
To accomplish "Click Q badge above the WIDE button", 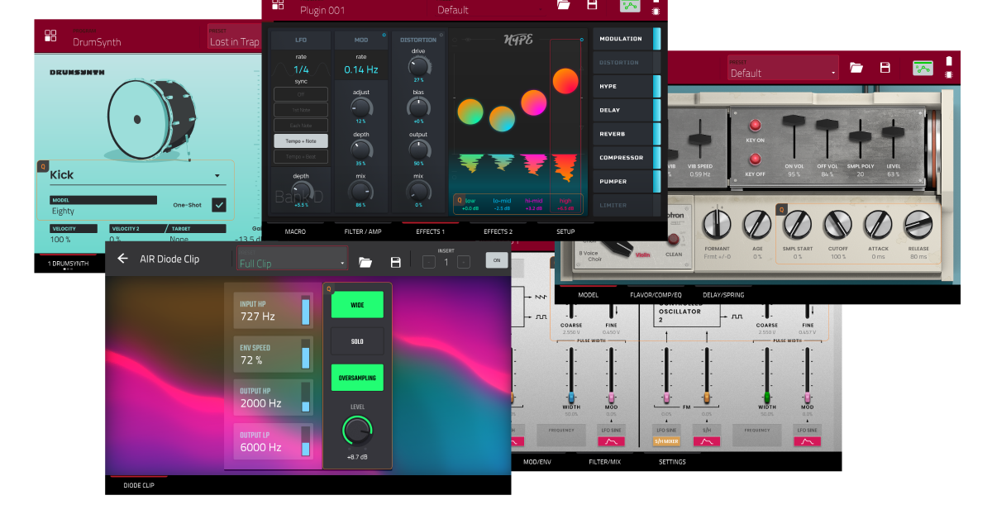I will [328, 288].
